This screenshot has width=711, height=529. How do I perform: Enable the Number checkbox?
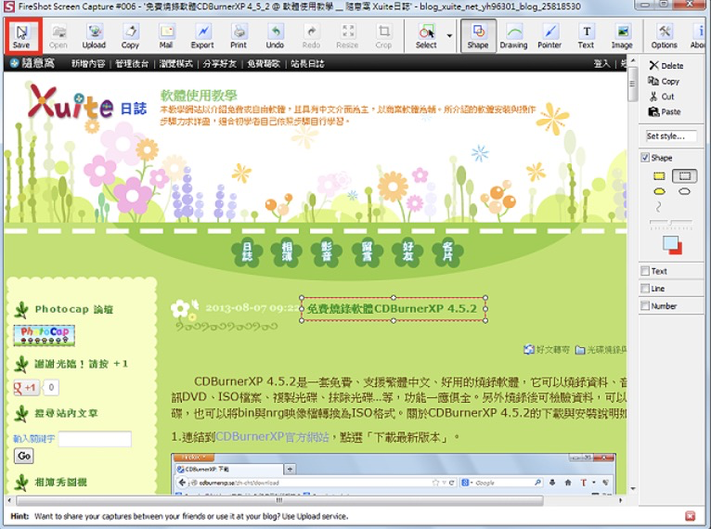point(645,306)
